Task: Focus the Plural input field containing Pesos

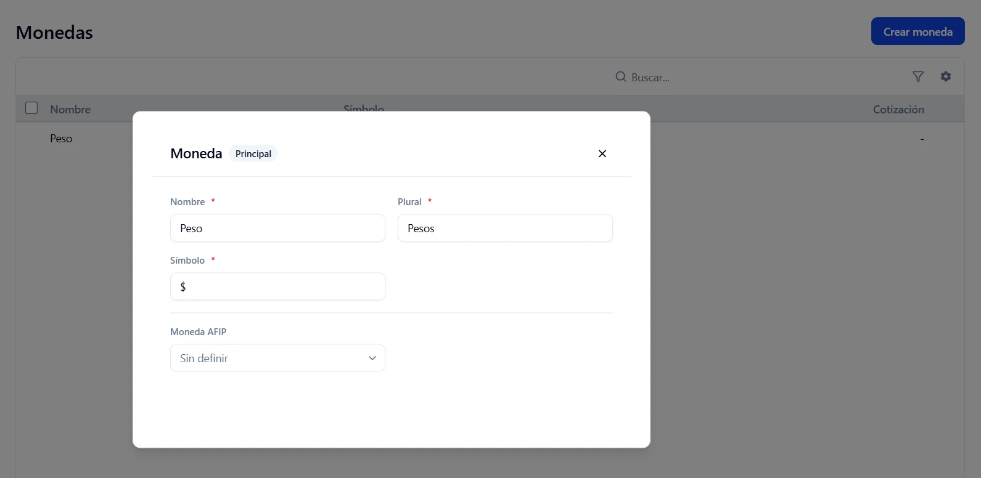Action: pos(505,228)
